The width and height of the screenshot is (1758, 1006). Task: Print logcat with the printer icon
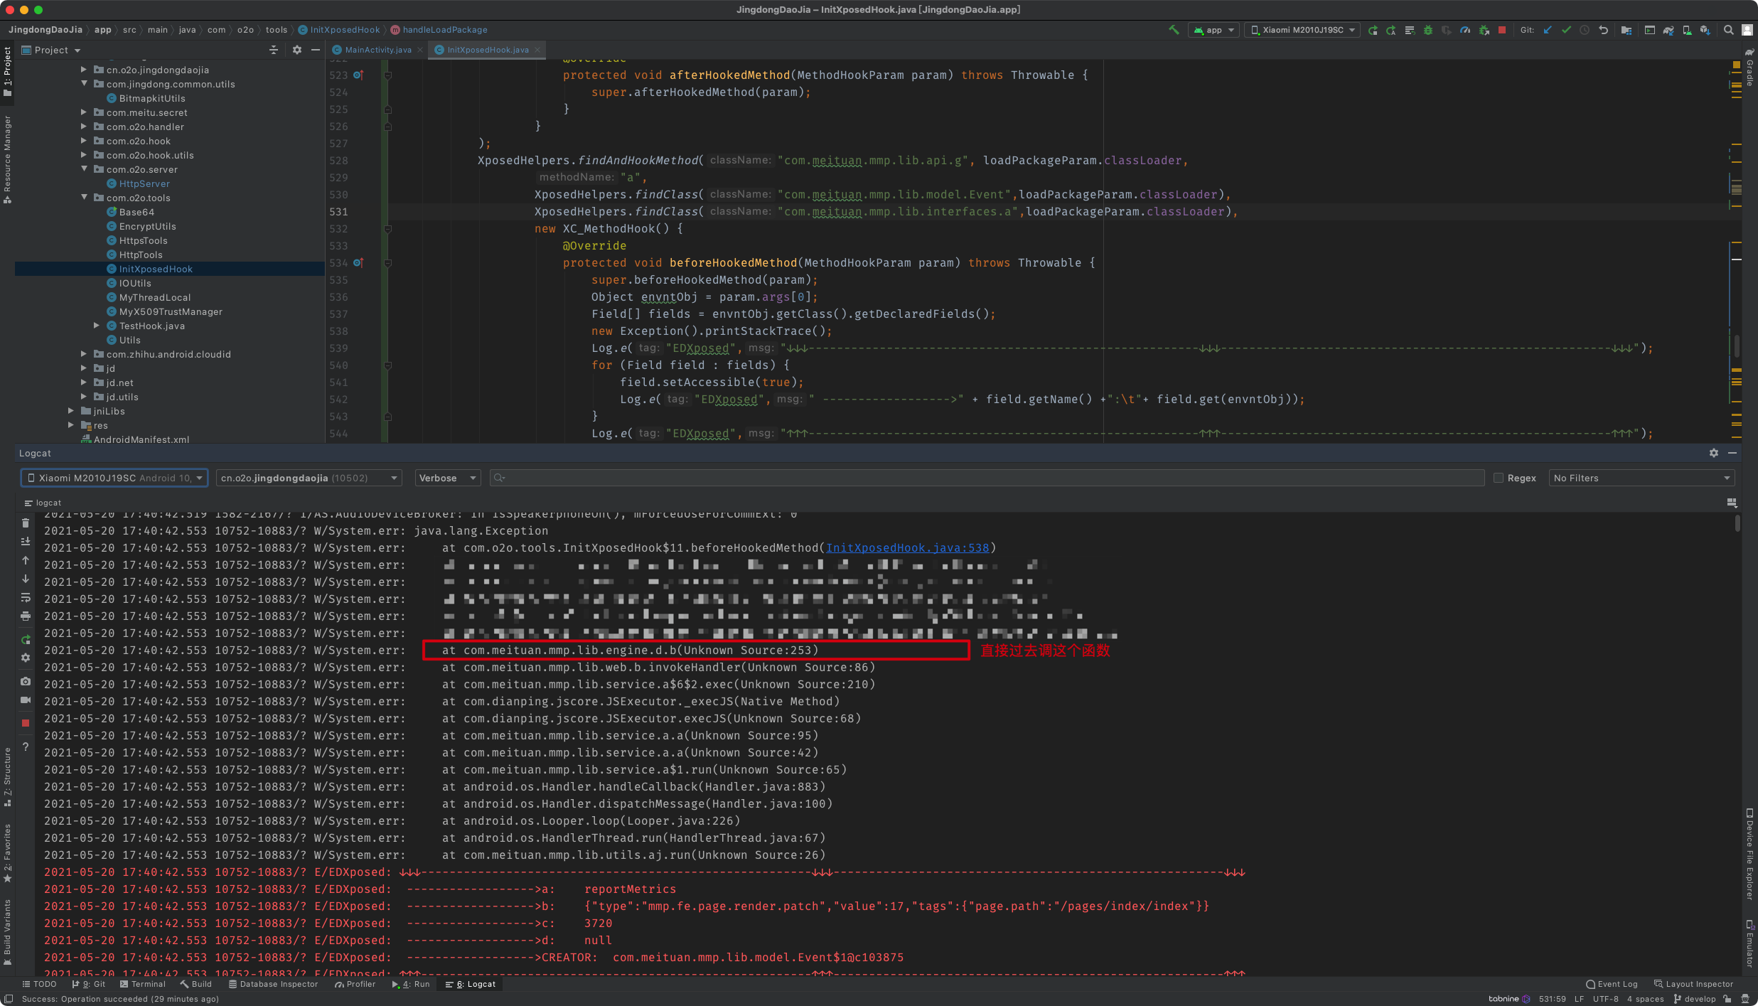26,616
